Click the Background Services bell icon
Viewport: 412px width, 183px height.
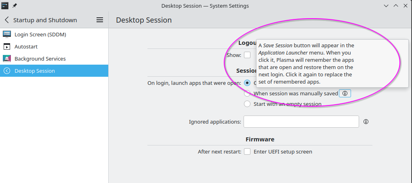coord(7,59)
